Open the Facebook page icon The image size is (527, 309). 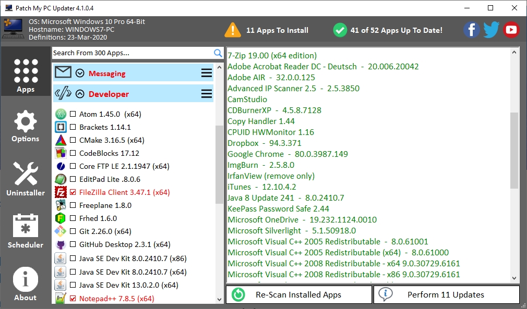[x=471, y=30]
